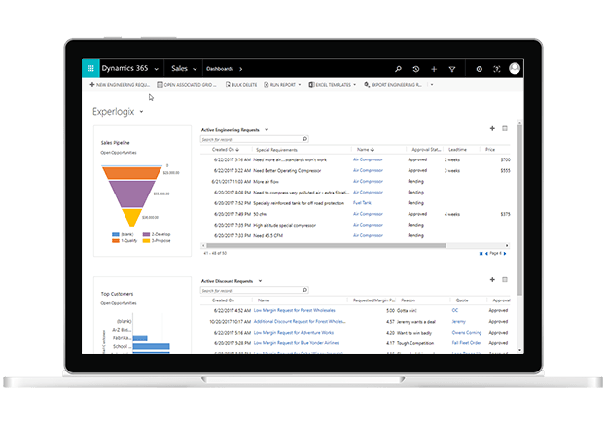Viewport: 606px width, 424px height.
Task: Open grid view icon for Engineering Requests
Action: click(x=505, y=128)
